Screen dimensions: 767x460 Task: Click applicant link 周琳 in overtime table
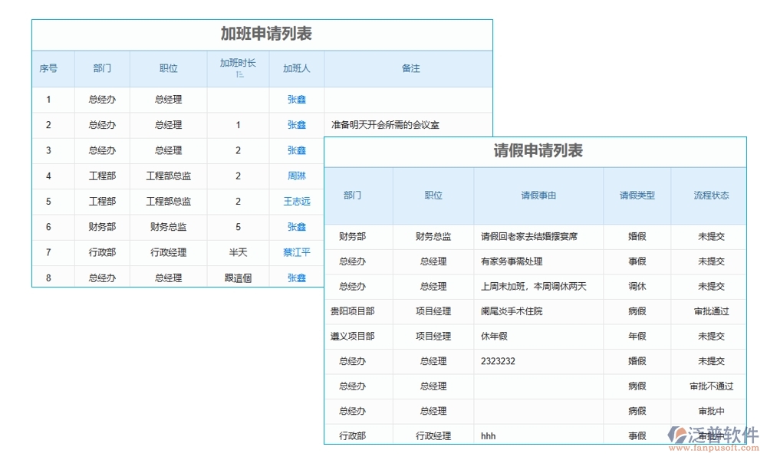coord(296,176)
